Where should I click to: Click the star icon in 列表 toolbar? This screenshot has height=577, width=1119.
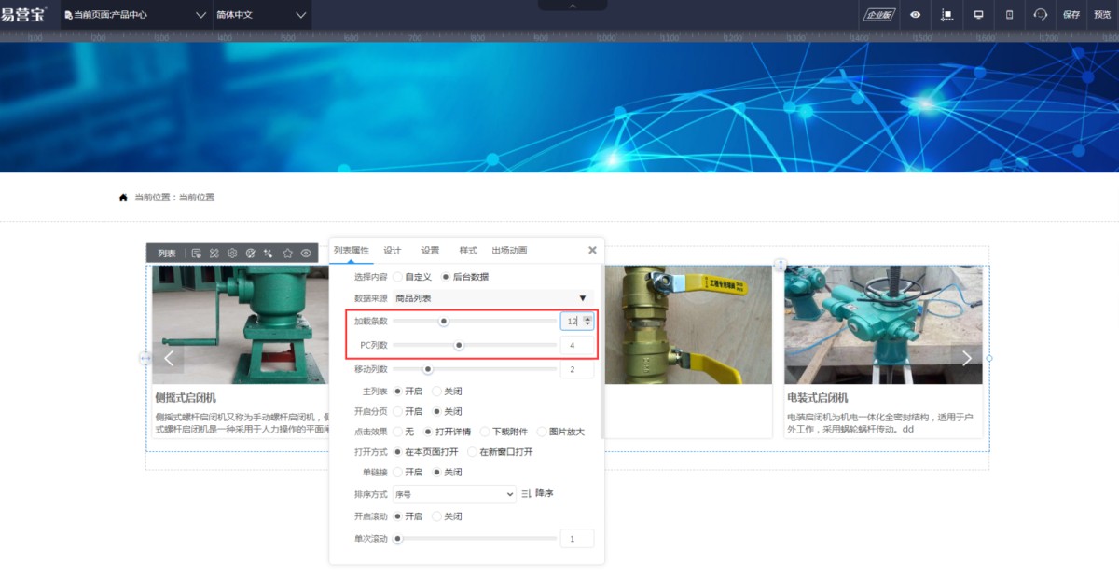[x=287, y=254]
